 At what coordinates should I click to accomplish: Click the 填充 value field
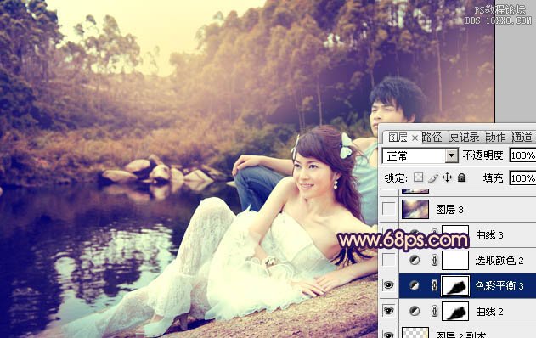point(522,178)
